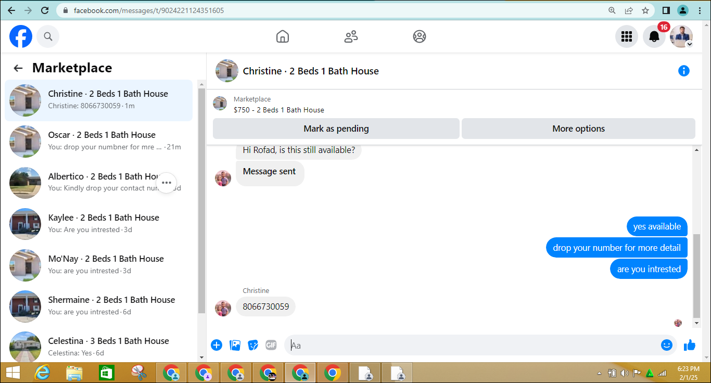Open Kaylee 2 Beds 1 Bath House chat

coord(99,224)
